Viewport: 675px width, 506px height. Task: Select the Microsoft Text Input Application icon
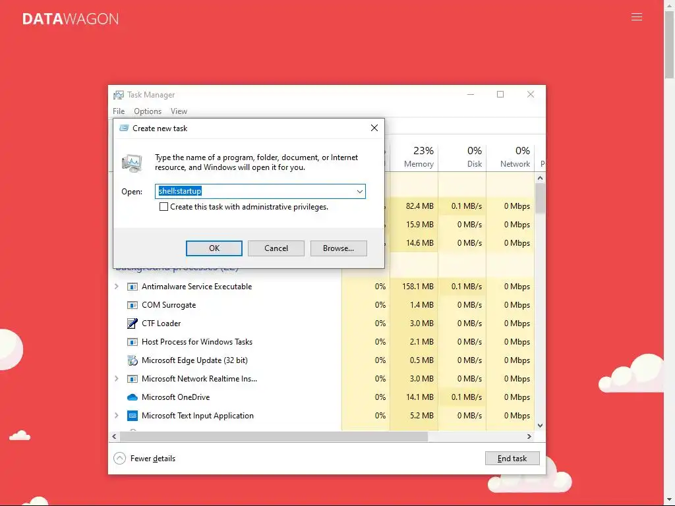pyautogui.click(x=132, y=416)
